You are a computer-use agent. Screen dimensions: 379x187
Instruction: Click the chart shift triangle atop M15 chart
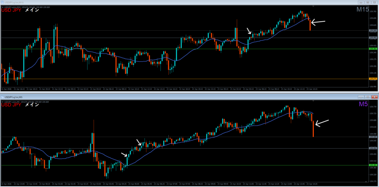tap(313, 6)
